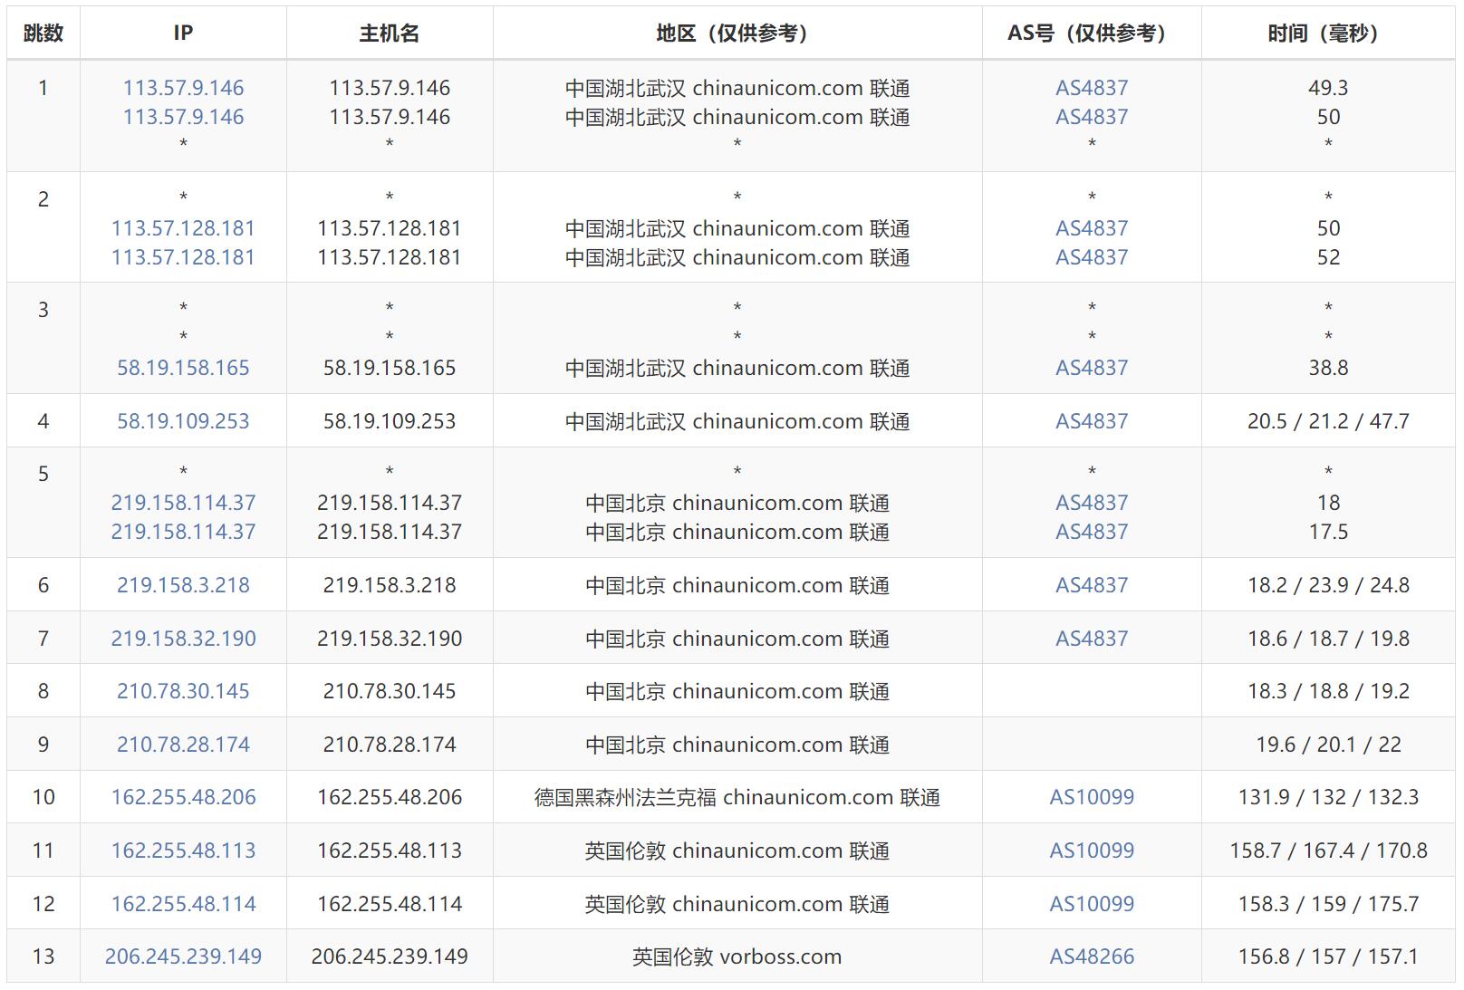Open the blue 219.158.3.218 IP link
Screen dimensions: 1464x990
[x=183, y=585]
